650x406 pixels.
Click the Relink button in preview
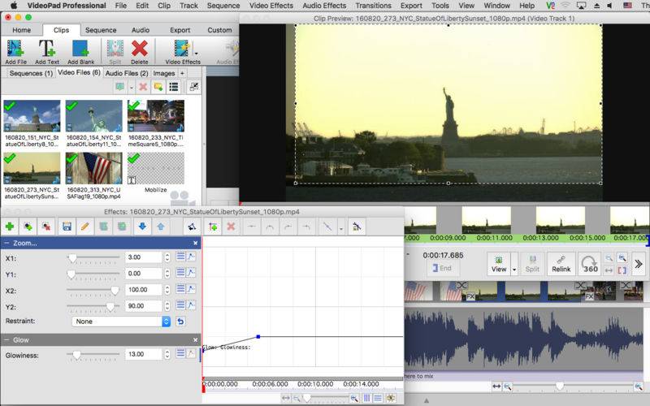(x=561, y=263)
